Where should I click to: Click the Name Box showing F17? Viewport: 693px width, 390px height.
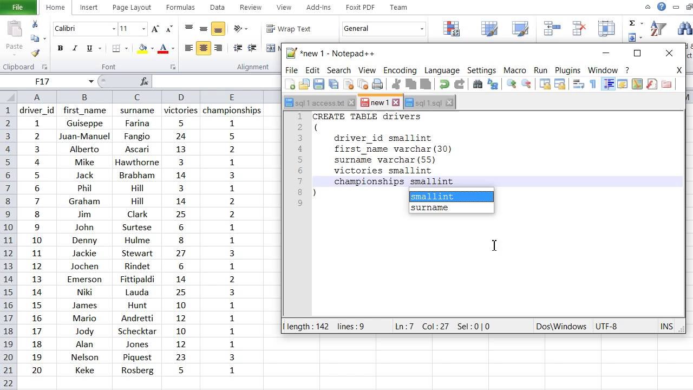[x=43, y=81]
